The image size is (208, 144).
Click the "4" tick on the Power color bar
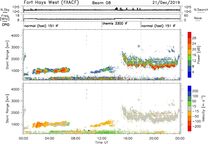point(193,72)
